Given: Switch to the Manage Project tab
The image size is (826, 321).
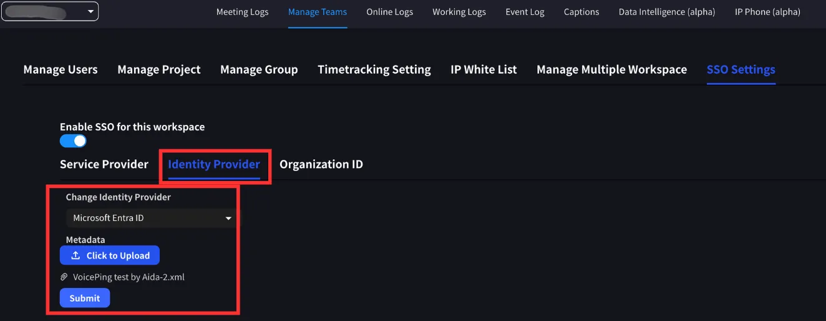Looking at the screenshot, I should pos(159,69).
